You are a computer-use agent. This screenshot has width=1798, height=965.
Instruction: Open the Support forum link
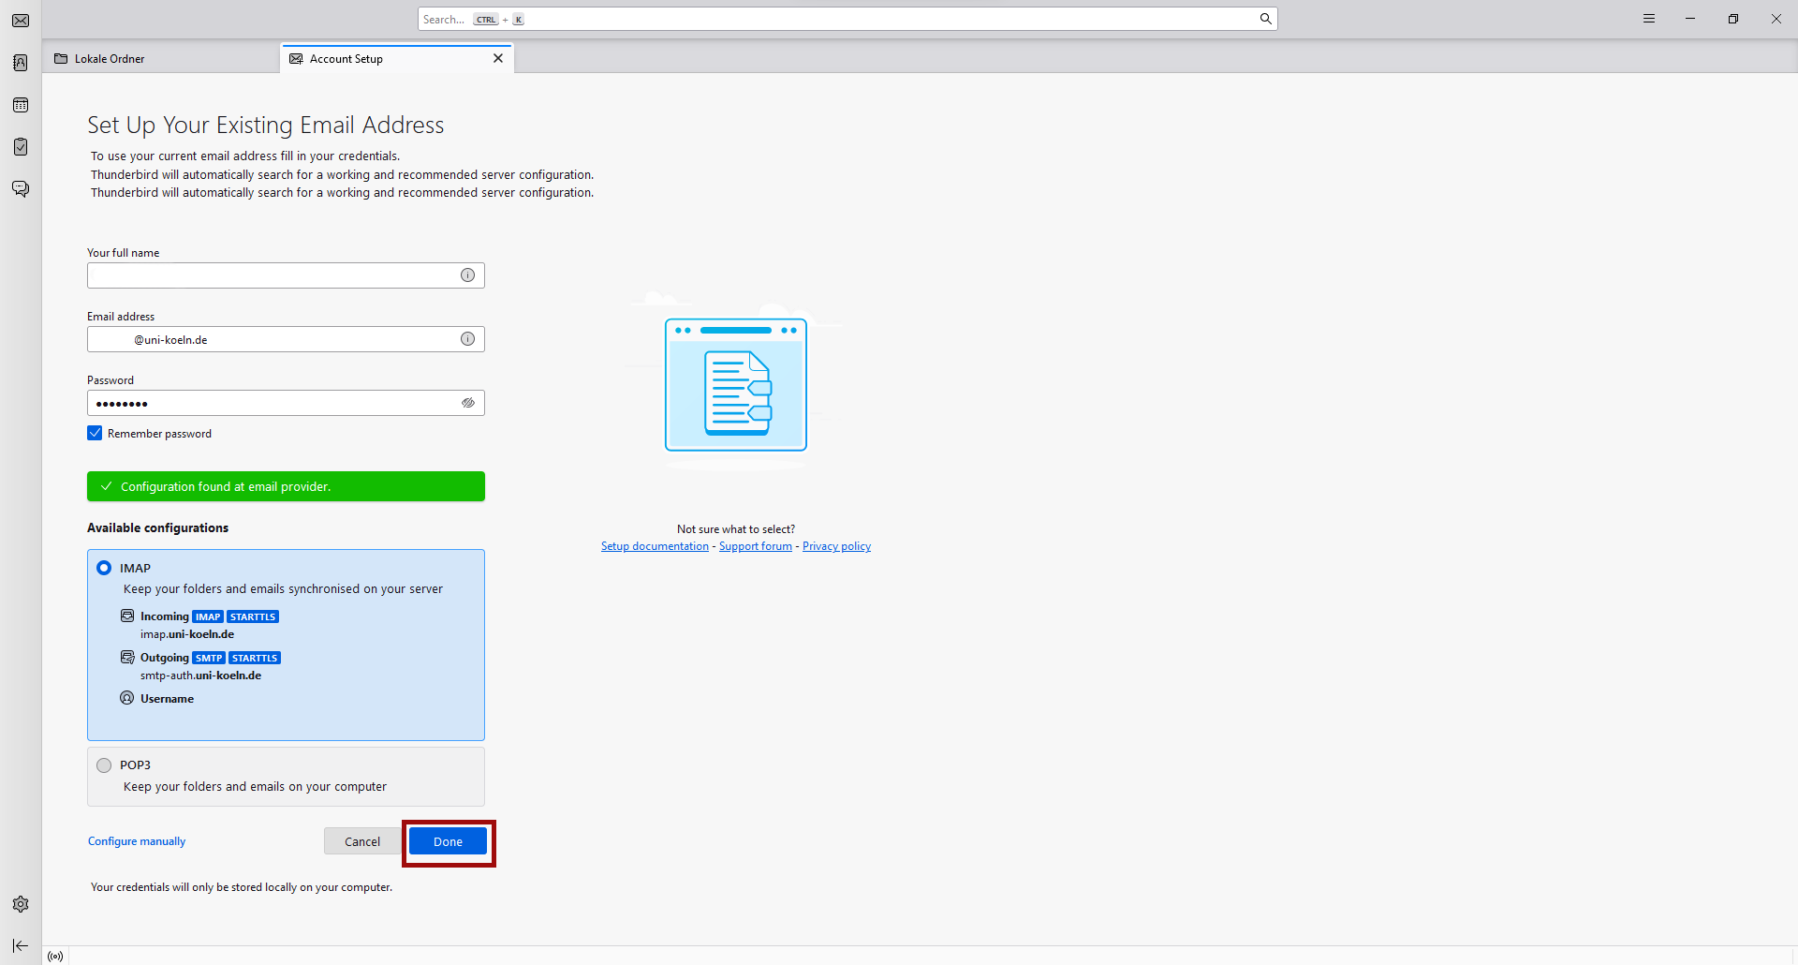coord(756,546)
